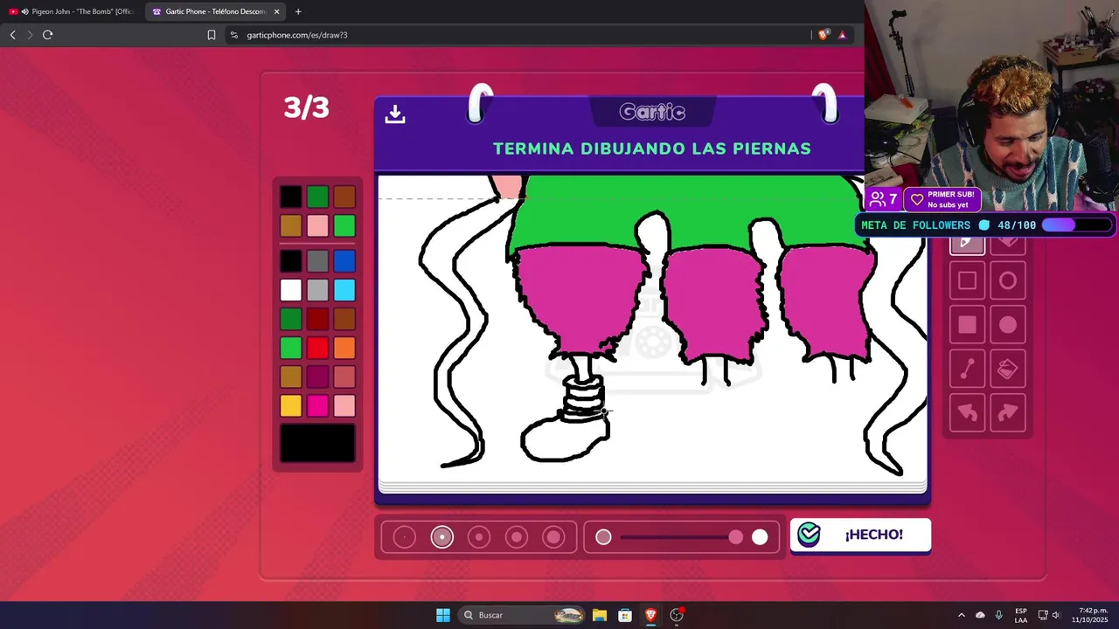Viewport: 1119px width, 629px height.
Task: Open the ESP LAA language switcher
Action: 1021,615
